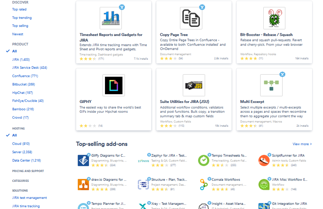
Task: Click the draw.io Diagrams orange icon
Action: [x=83, y=184]
